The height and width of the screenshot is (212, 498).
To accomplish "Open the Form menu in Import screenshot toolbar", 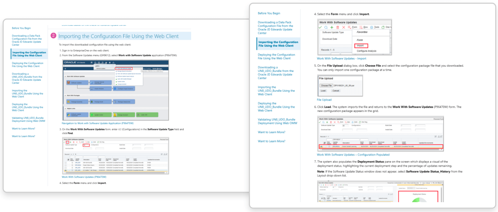I will click(352, 27).
